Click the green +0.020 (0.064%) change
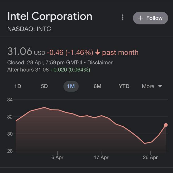This screenshot has height=173, width=173. 70,70
